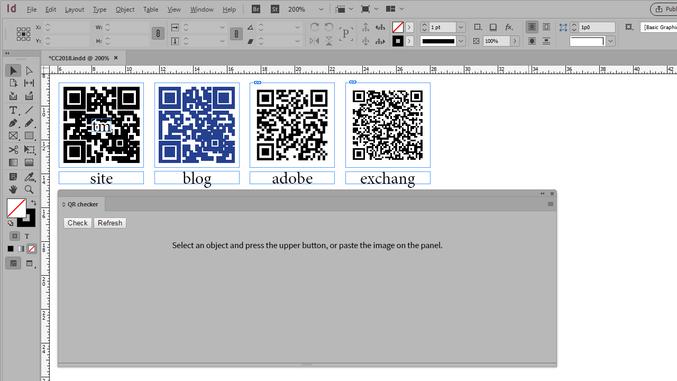Toggle formatting affects container
Screen dimensions: 677x381
[x=15, y=236]
